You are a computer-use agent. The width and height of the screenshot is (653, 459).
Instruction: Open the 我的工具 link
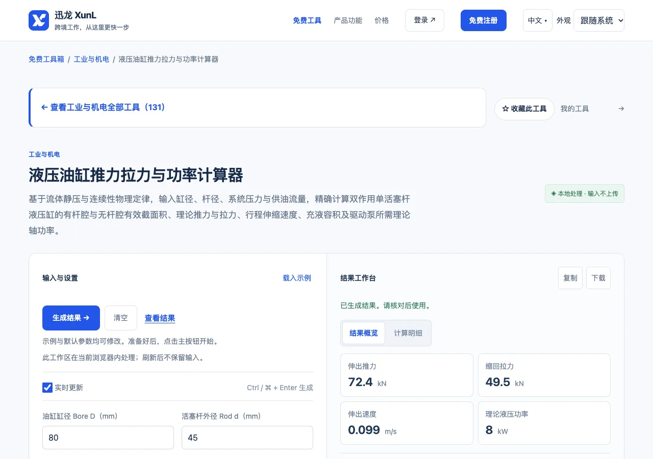(x=575, y=109)
